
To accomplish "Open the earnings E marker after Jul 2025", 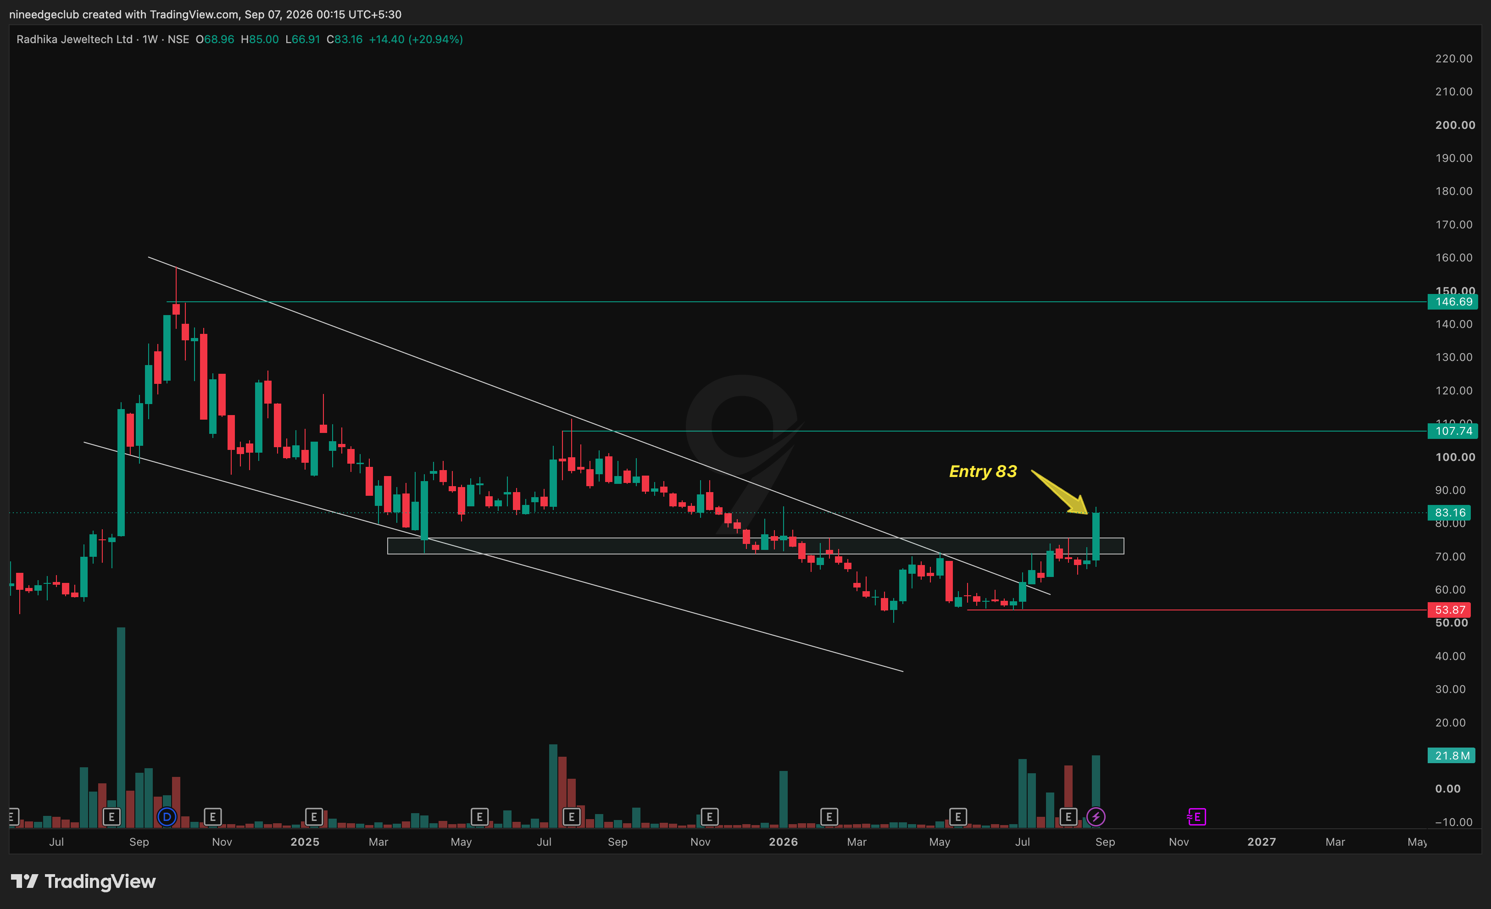I will point(571,817).
